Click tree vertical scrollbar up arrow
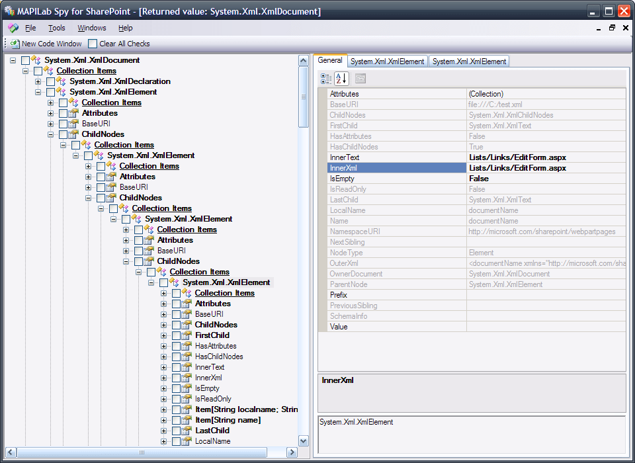The width and height of the screenshot is (635, 463). [304, 61]
